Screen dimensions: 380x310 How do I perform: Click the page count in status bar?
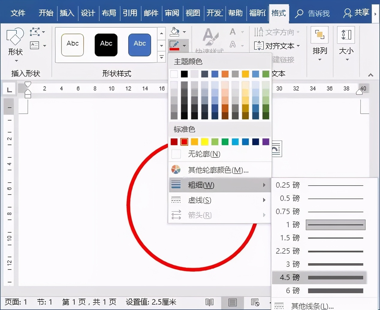coord(89,302)
